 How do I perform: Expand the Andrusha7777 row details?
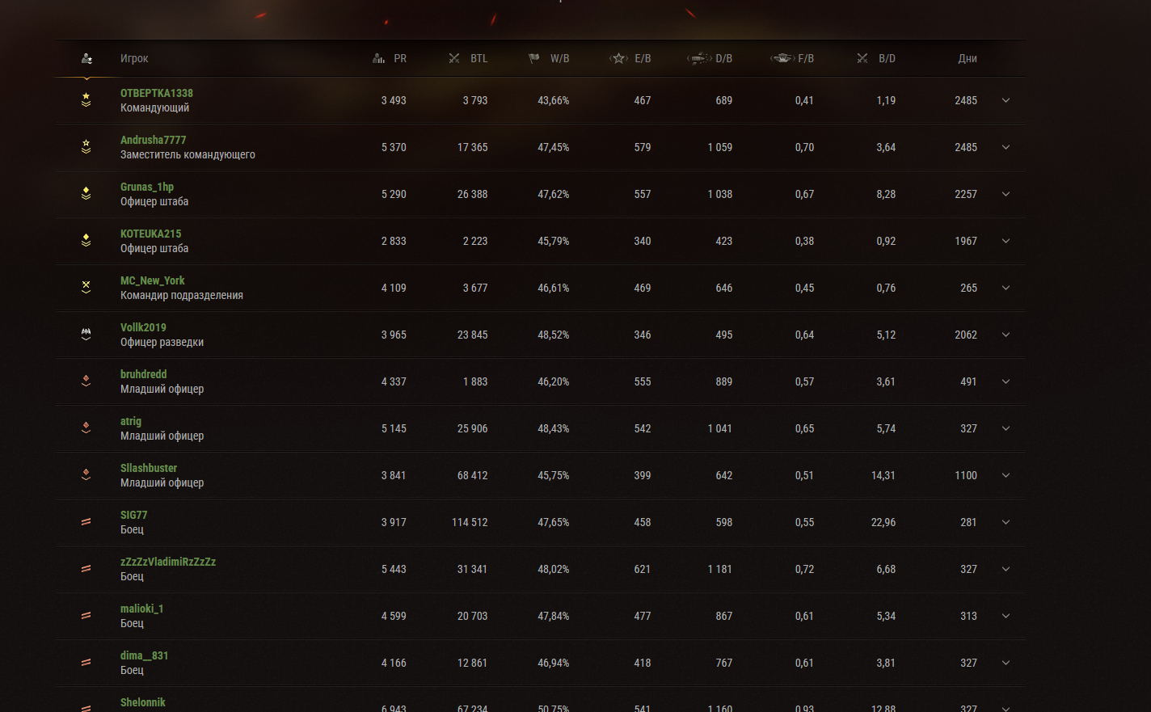pos(1006,147)
